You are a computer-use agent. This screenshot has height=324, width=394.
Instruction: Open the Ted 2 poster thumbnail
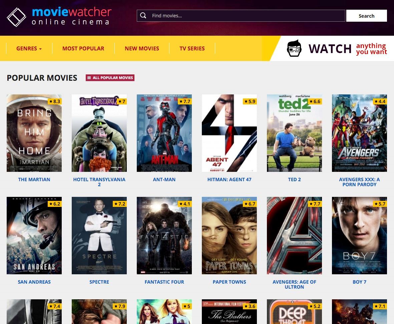pyautogui.click(x=294, y=133)
